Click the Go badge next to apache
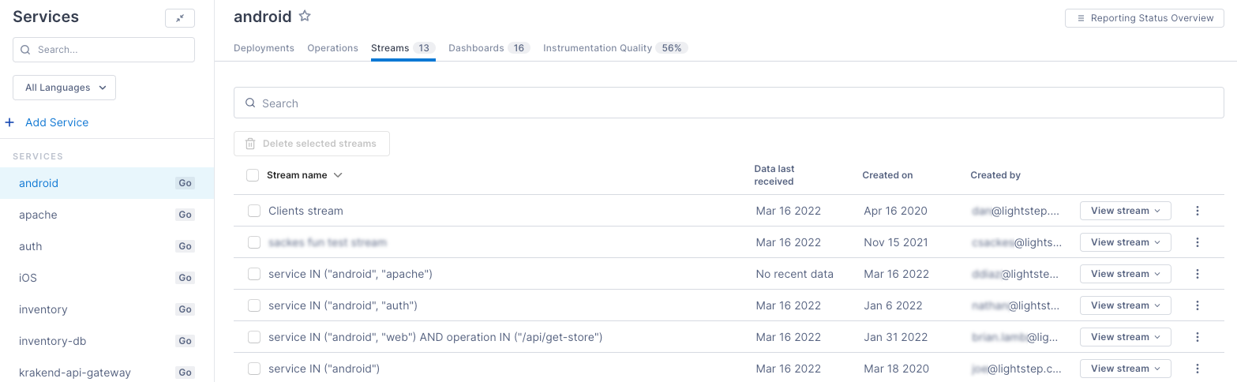This screenshot has width=1237, height=382. tap(185, 215)
